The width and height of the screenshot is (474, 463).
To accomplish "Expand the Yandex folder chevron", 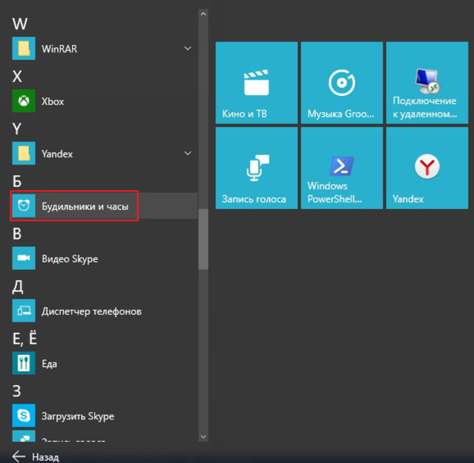I will 188,153.
